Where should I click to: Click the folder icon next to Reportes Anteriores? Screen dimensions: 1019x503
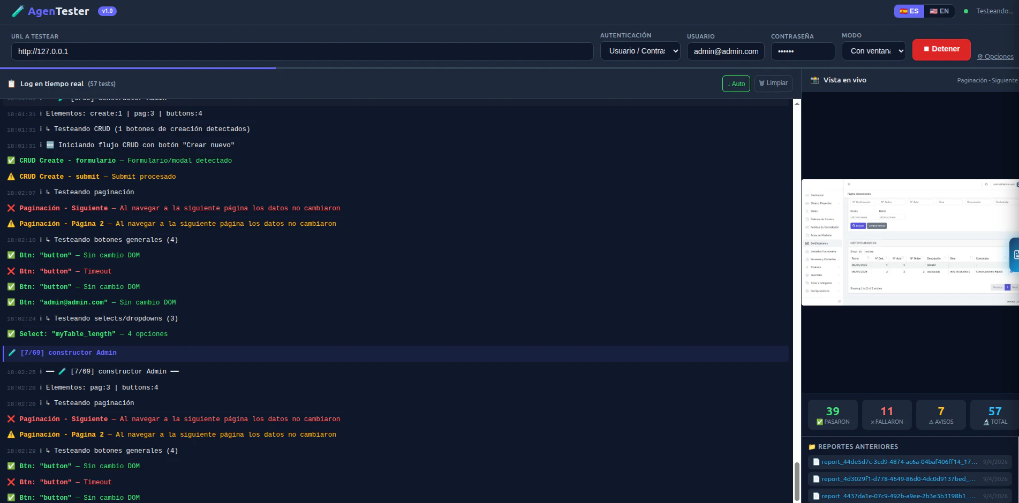point(812,446)
